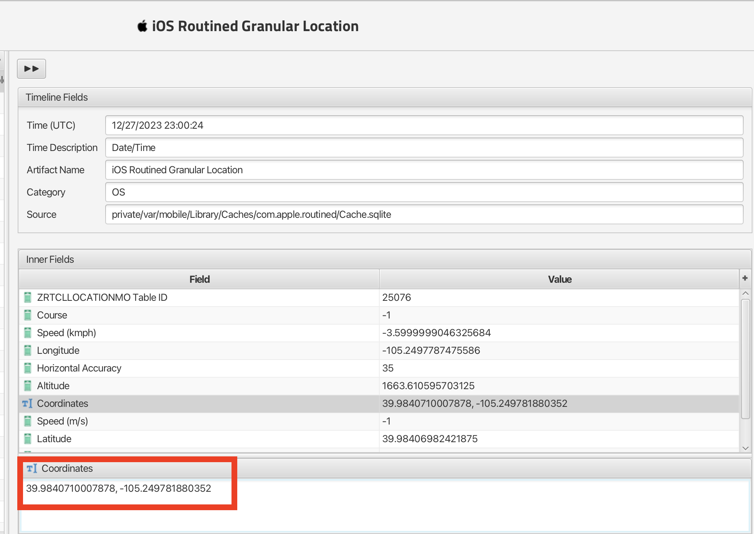This screenshot has height=534, width=754.
Task: Click the Coordinates label in detail pane header
Action: 67,468
